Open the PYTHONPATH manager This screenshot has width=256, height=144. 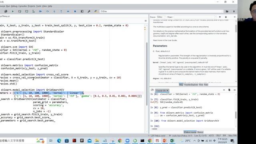96,11
